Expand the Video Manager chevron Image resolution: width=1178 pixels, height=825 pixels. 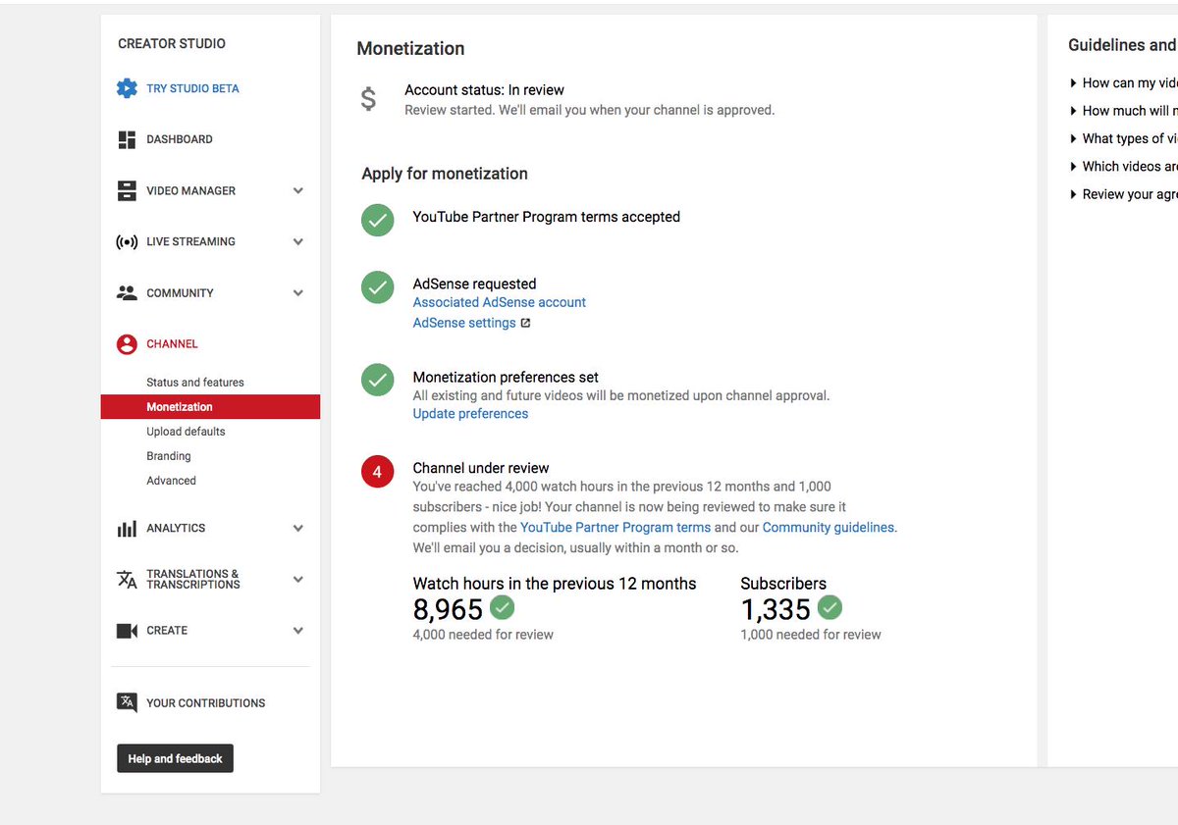[x=298, y=190]
